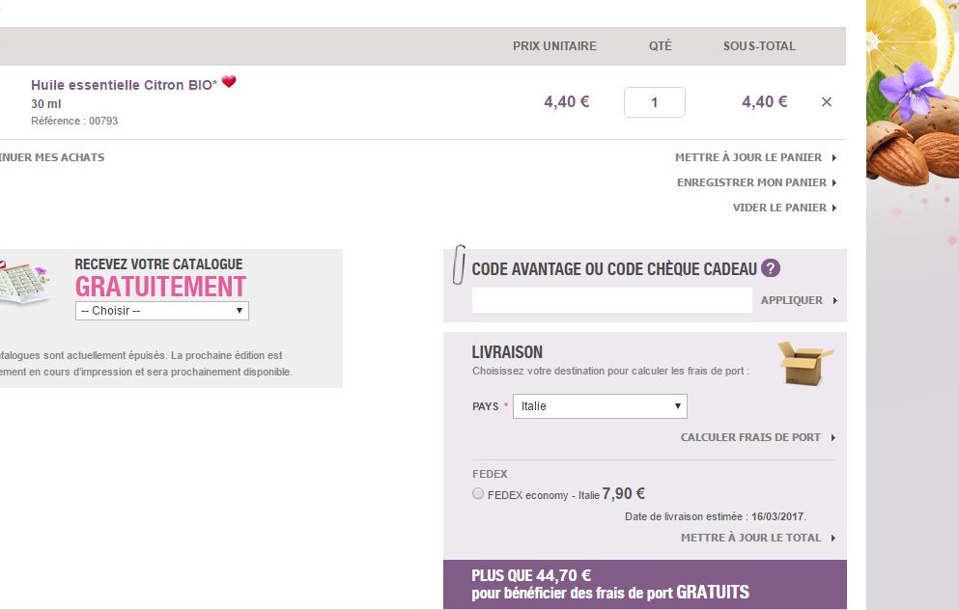Viewport: 959px width, 610px height.
Task: Click the purple question mark help icon
Action: pos(771,269)
